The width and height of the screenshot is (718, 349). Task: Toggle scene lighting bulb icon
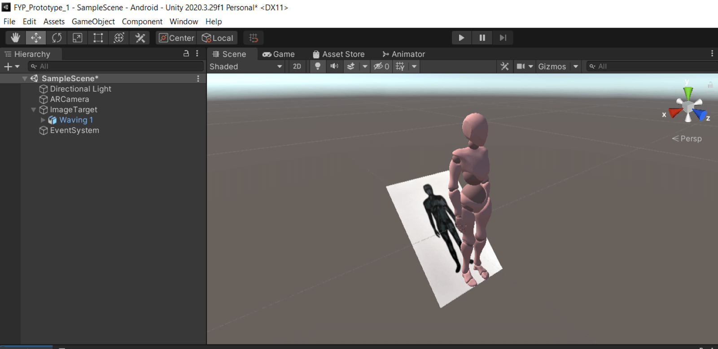pos(318,66)
